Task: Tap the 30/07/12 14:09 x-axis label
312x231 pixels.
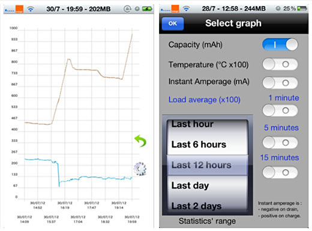Action: coord(25,219)
